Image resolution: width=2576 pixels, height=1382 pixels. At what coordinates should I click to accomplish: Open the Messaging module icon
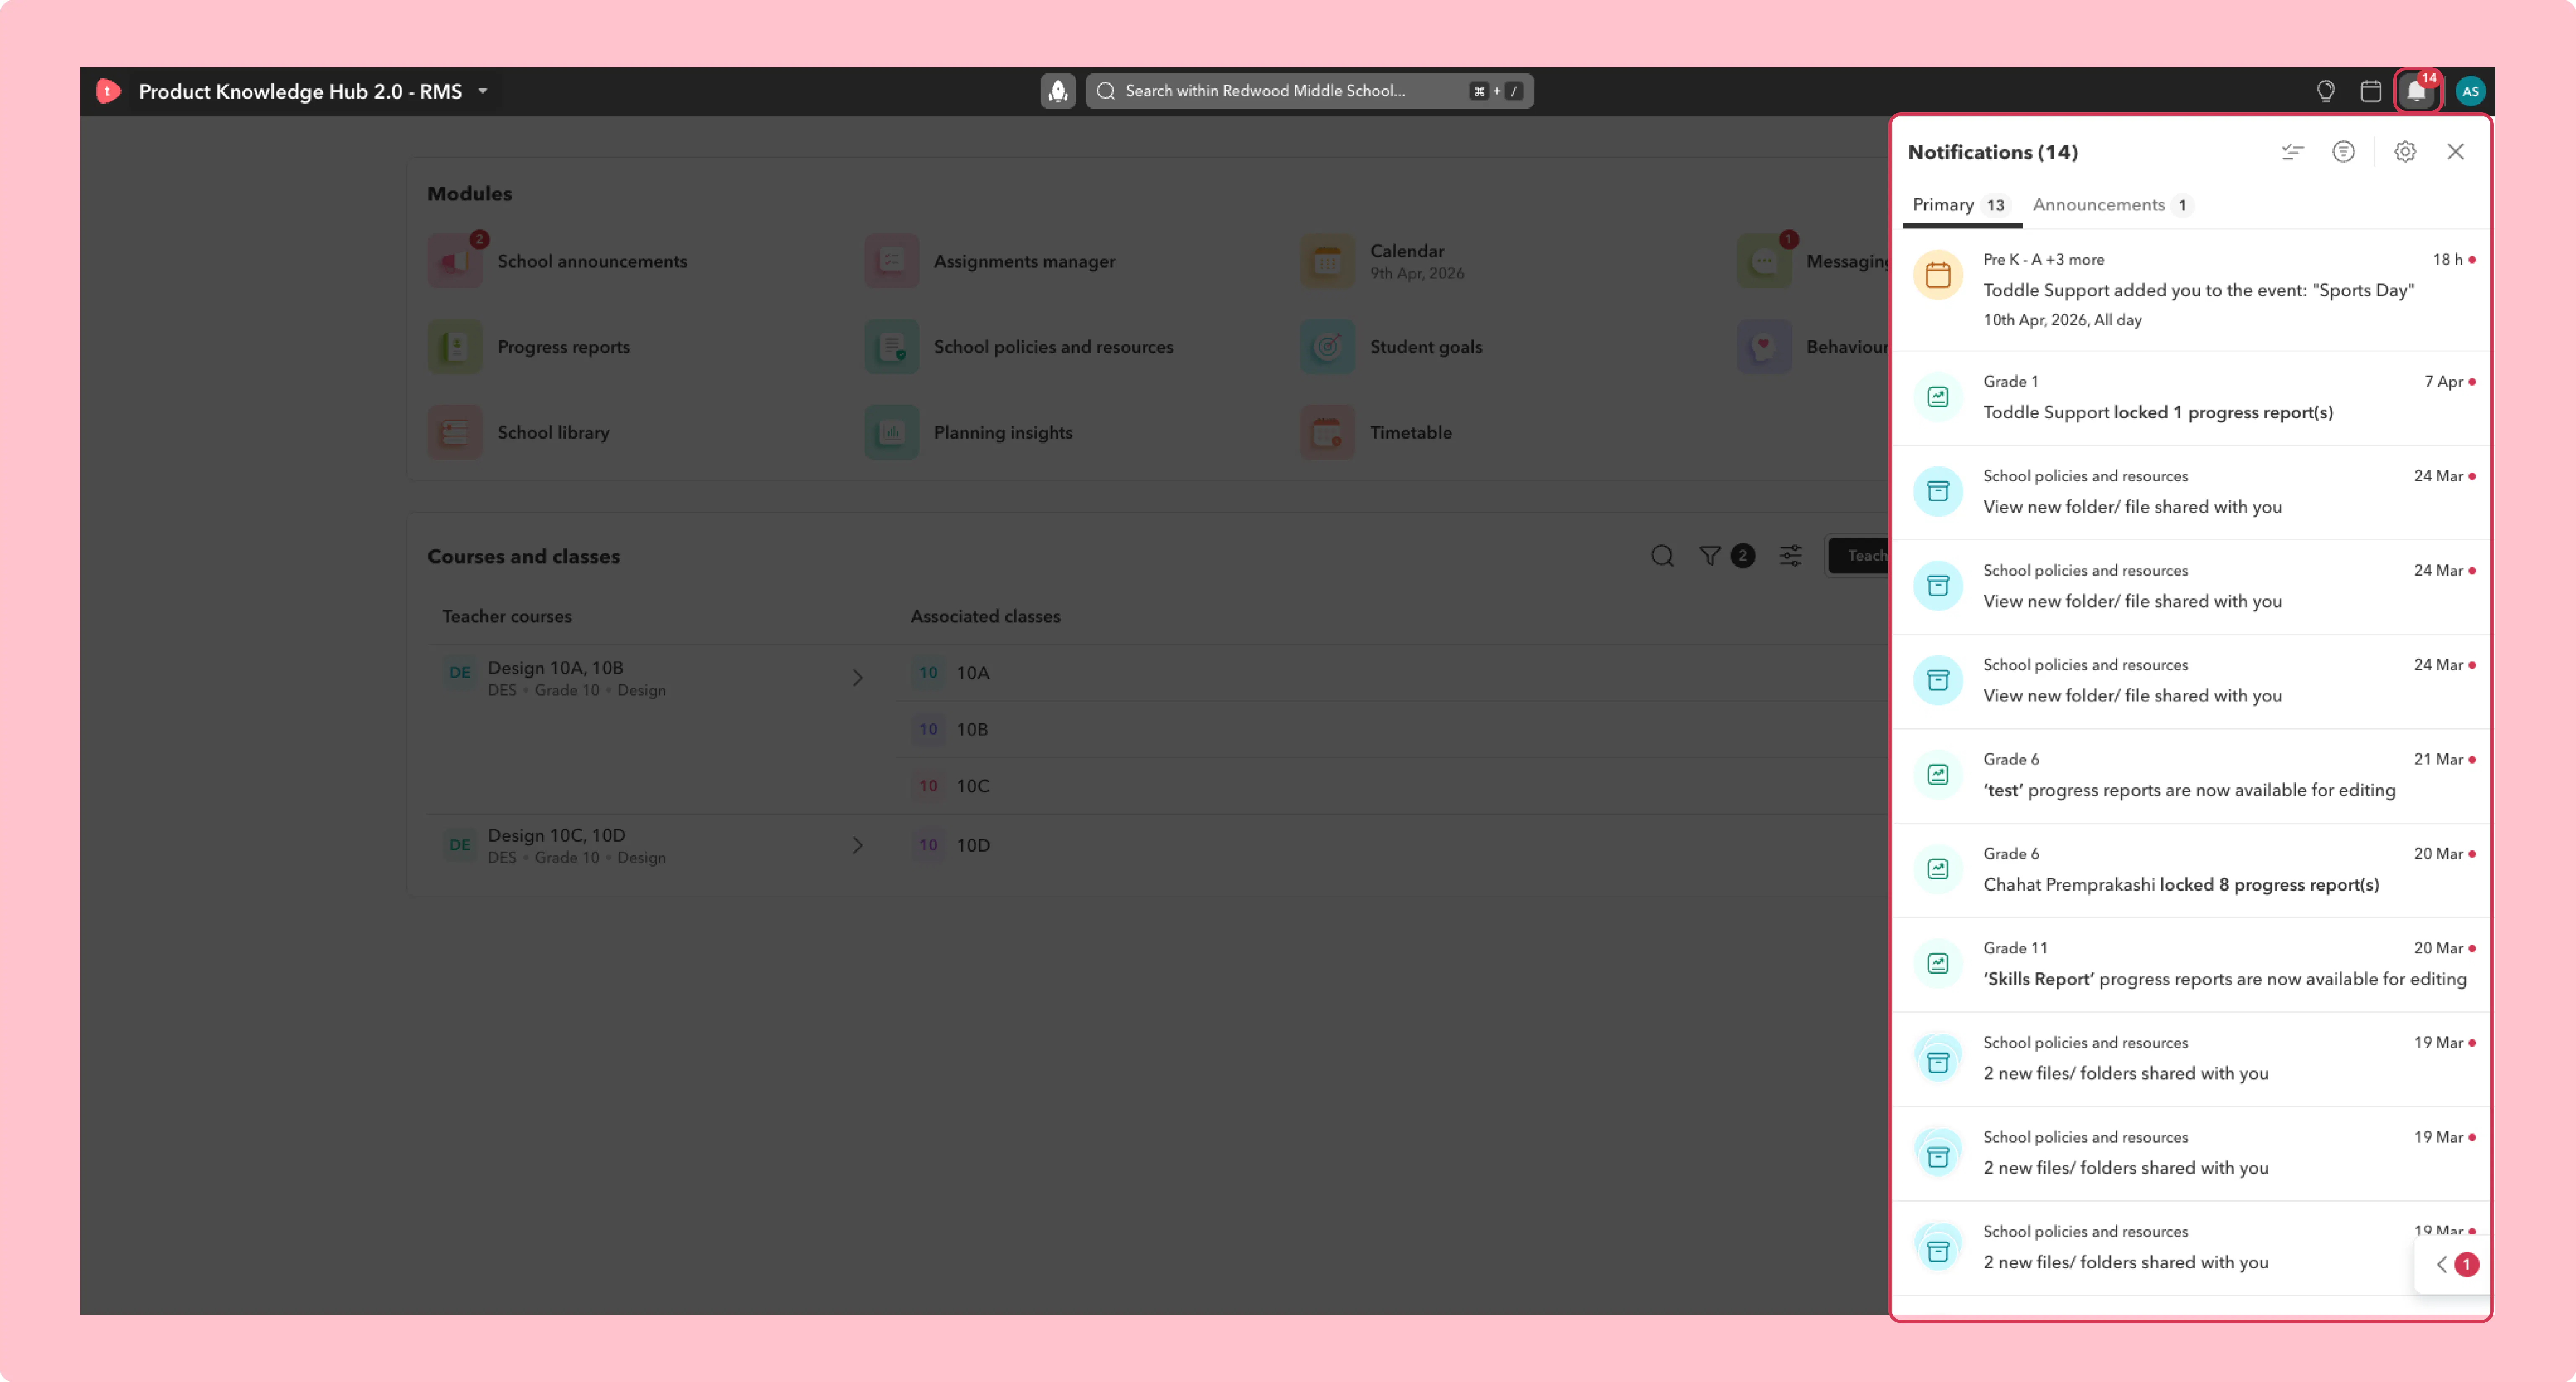pyautogui.click(x=1764, y=261)
